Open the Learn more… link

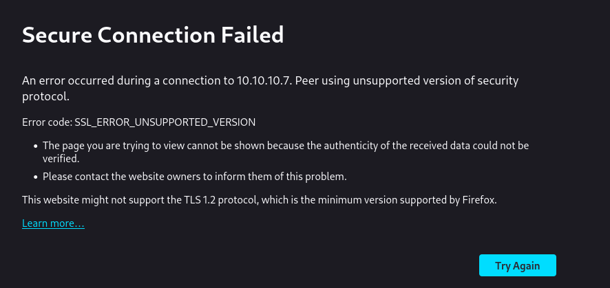point(53,223)
